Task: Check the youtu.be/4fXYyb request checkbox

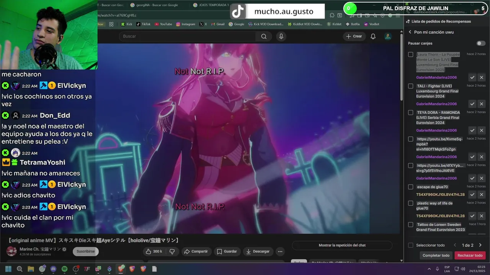Action: point(410,166)
